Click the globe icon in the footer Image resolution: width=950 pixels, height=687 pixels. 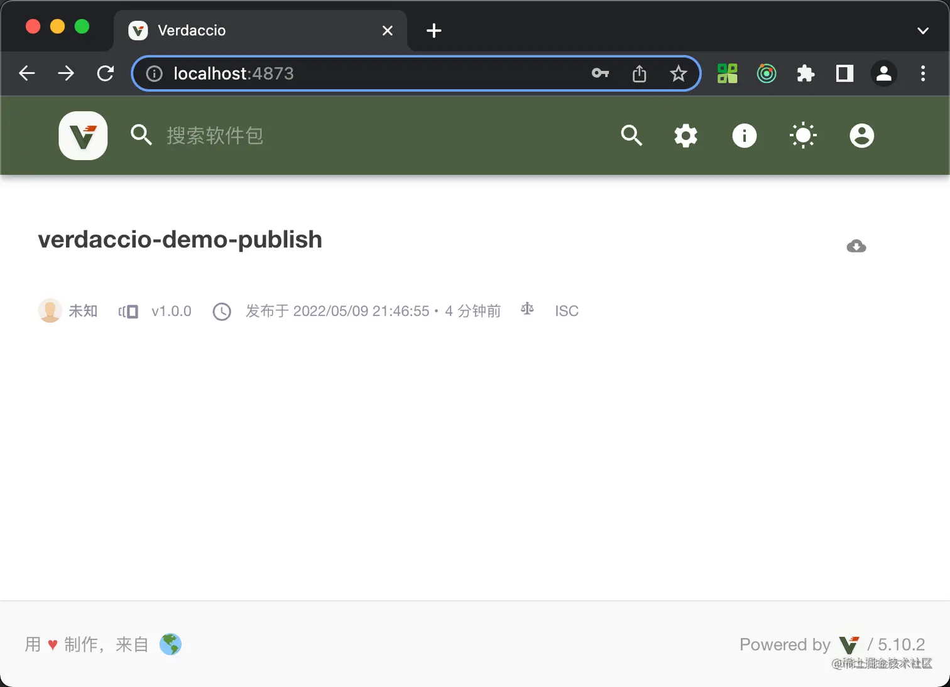(x=169, y=644)
